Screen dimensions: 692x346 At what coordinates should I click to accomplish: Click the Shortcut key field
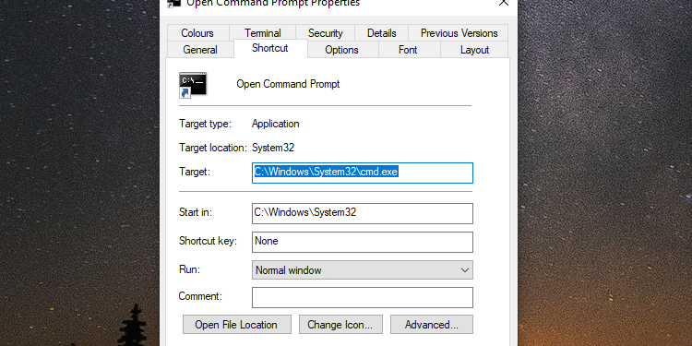tap(363, 243)
